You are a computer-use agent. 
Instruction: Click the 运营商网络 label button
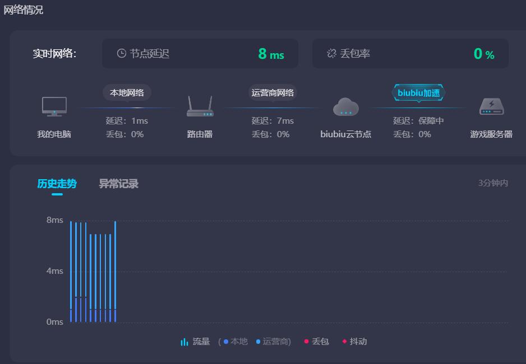pyautogui.click(x=273, y=92)
